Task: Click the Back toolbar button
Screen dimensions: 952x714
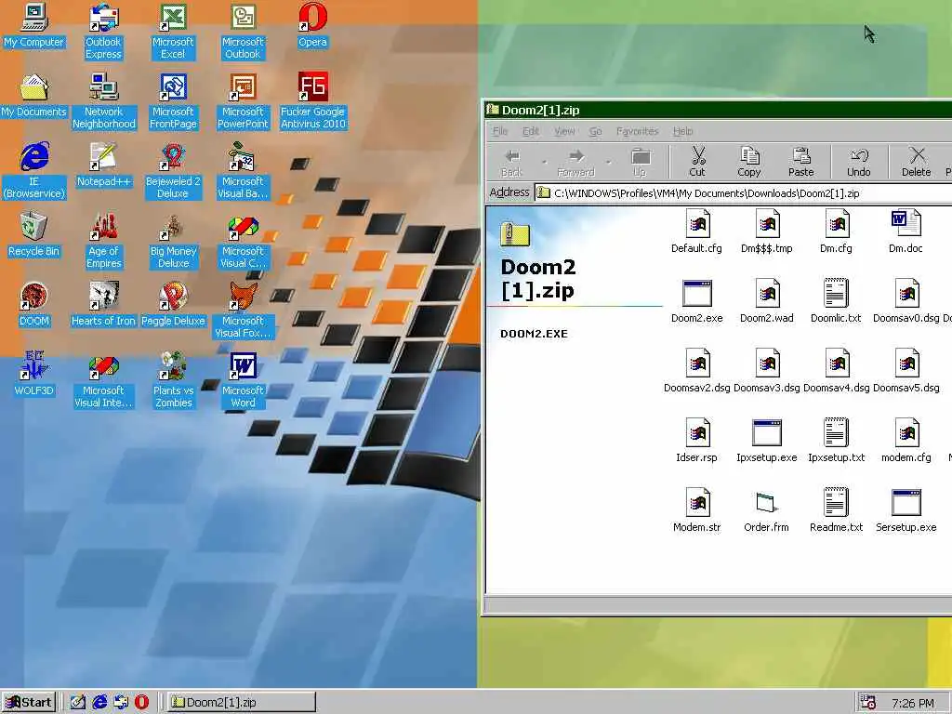Action: pyautogui.click(x=512, y=162)
